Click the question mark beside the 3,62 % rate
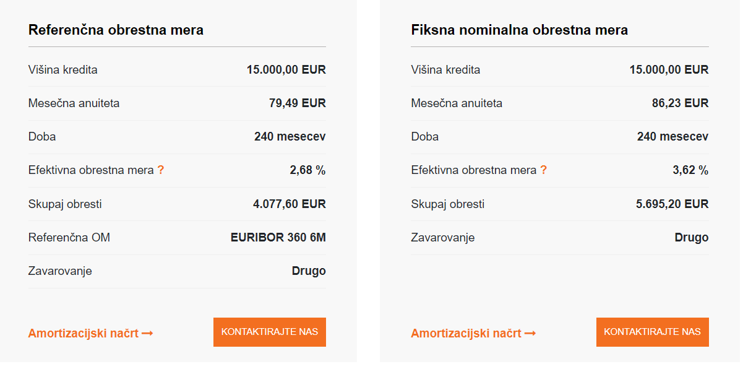743x369 pixels. (x=544, y=170)
